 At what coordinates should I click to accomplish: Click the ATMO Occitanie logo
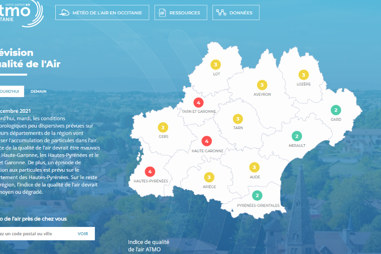(20, 12)
